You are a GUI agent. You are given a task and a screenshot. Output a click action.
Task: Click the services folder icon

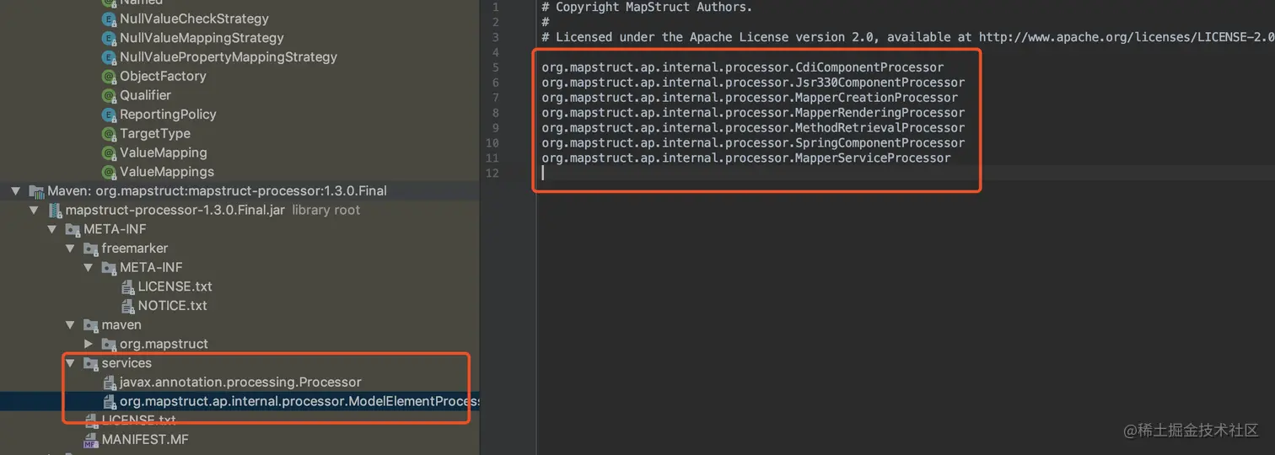[91, 363]
